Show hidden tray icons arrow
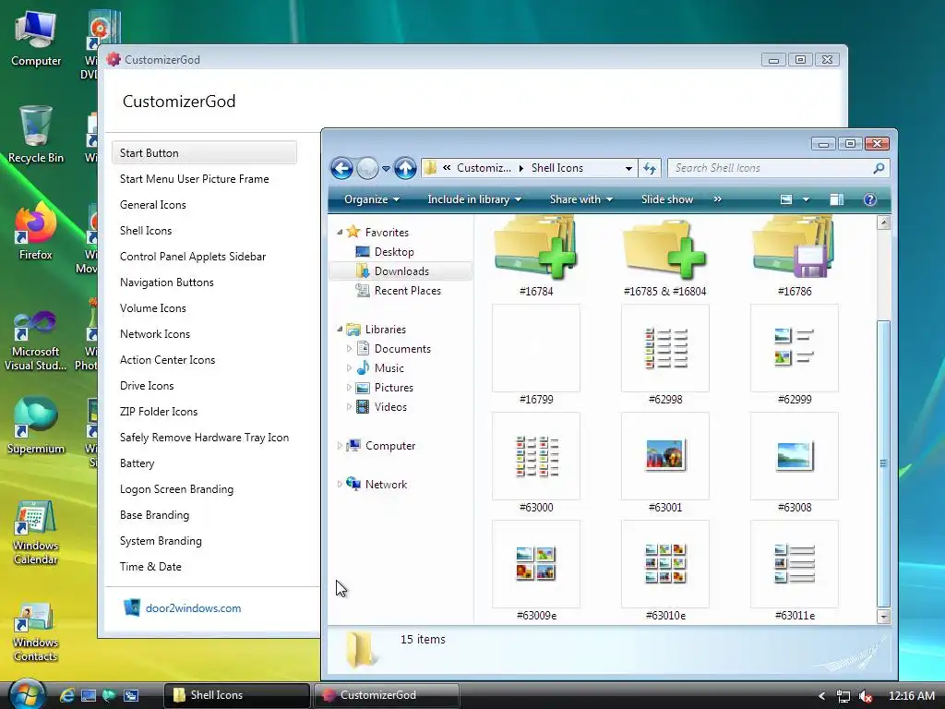945x709 pixels. (820, 696)
